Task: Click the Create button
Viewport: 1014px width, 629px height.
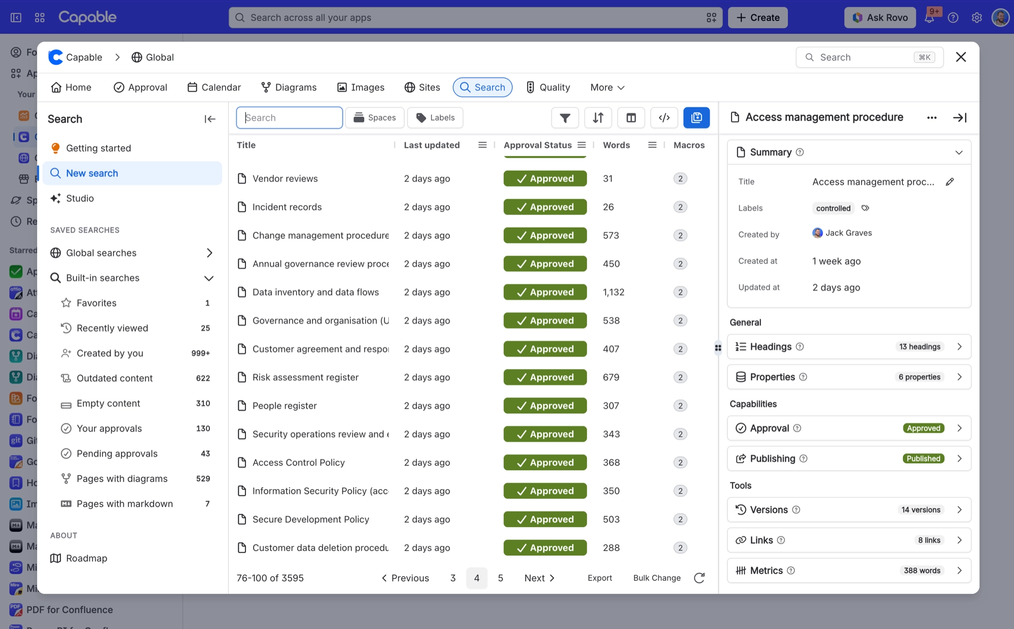Action: (x=758, y=17)
